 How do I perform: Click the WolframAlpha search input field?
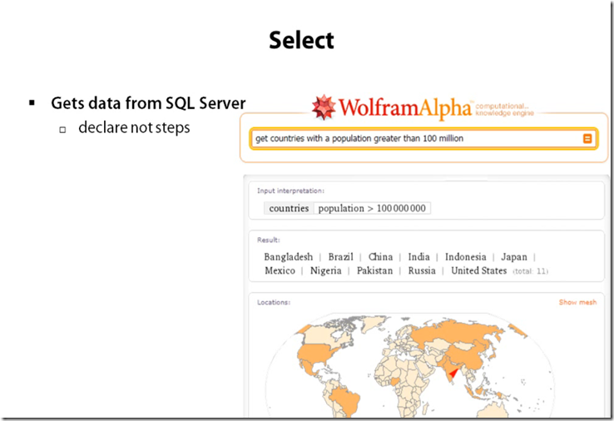[423, 139]
